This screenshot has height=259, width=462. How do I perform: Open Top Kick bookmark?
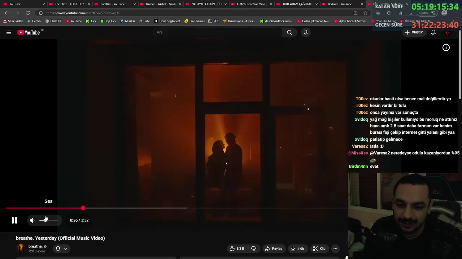pyautogui.click(x=108, y=21)
